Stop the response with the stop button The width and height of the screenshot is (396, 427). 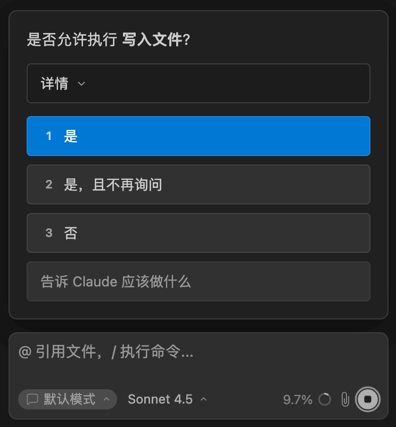coord(367,399)
